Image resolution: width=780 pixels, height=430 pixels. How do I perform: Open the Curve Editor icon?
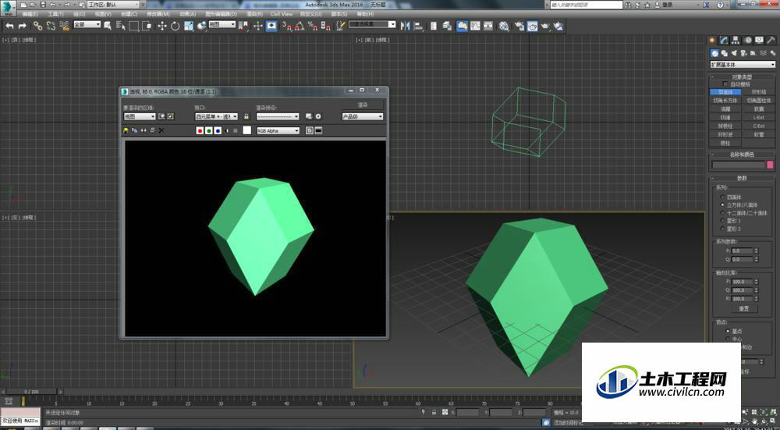475,26
